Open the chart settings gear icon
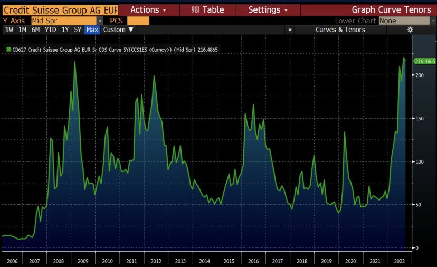The width and height of the screenshot is (437, 267). pyautogui.click(x=410, y=30)
